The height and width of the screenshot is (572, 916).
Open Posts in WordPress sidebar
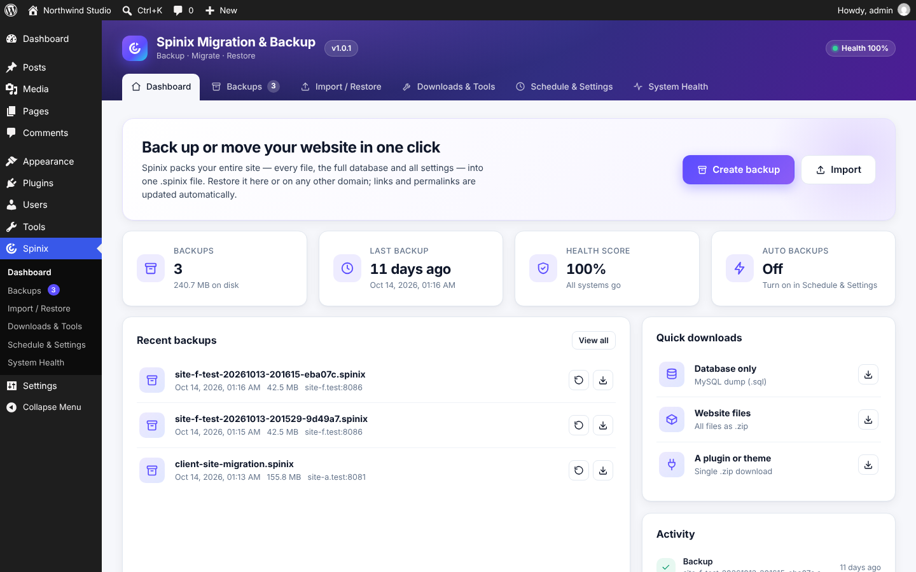[51, 67]
